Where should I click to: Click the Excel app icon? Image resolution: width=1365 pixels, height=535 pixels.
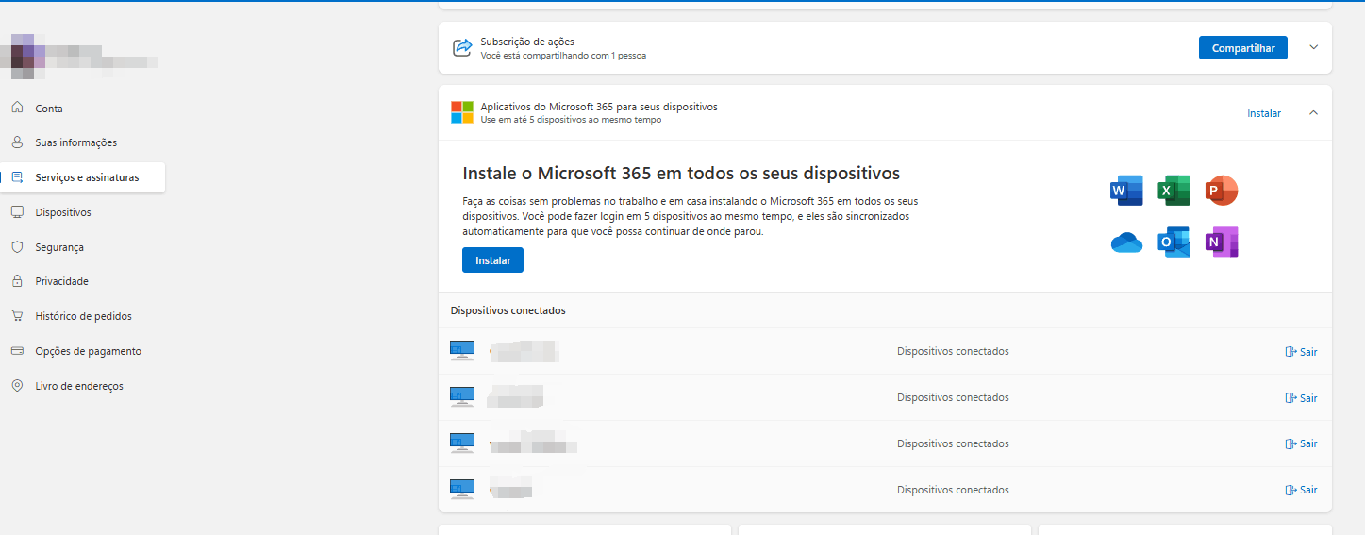[x=1174, y=191]
